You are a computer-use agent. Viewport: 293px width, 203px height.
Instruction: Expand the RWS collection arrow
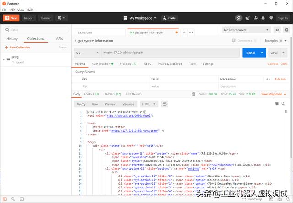(x=4, y=59)
